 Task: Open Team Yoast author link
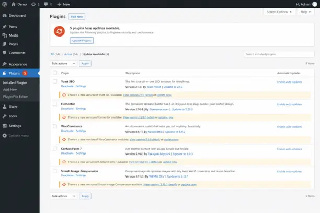154,87
